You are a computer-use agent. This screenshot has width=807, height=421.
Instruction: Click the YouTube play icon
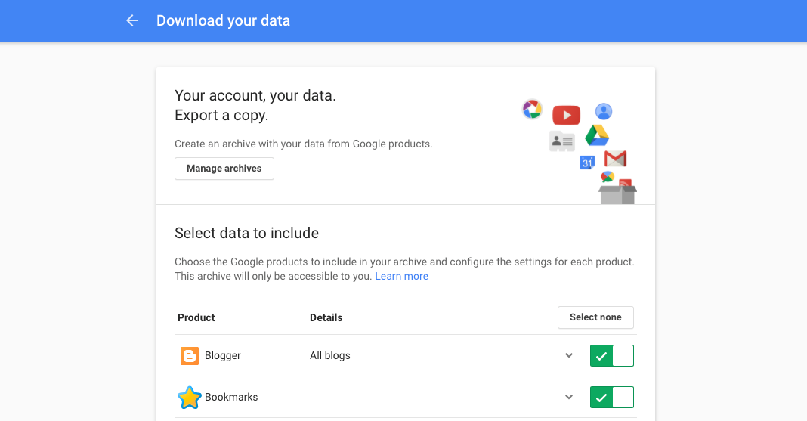tap(566, 116)
